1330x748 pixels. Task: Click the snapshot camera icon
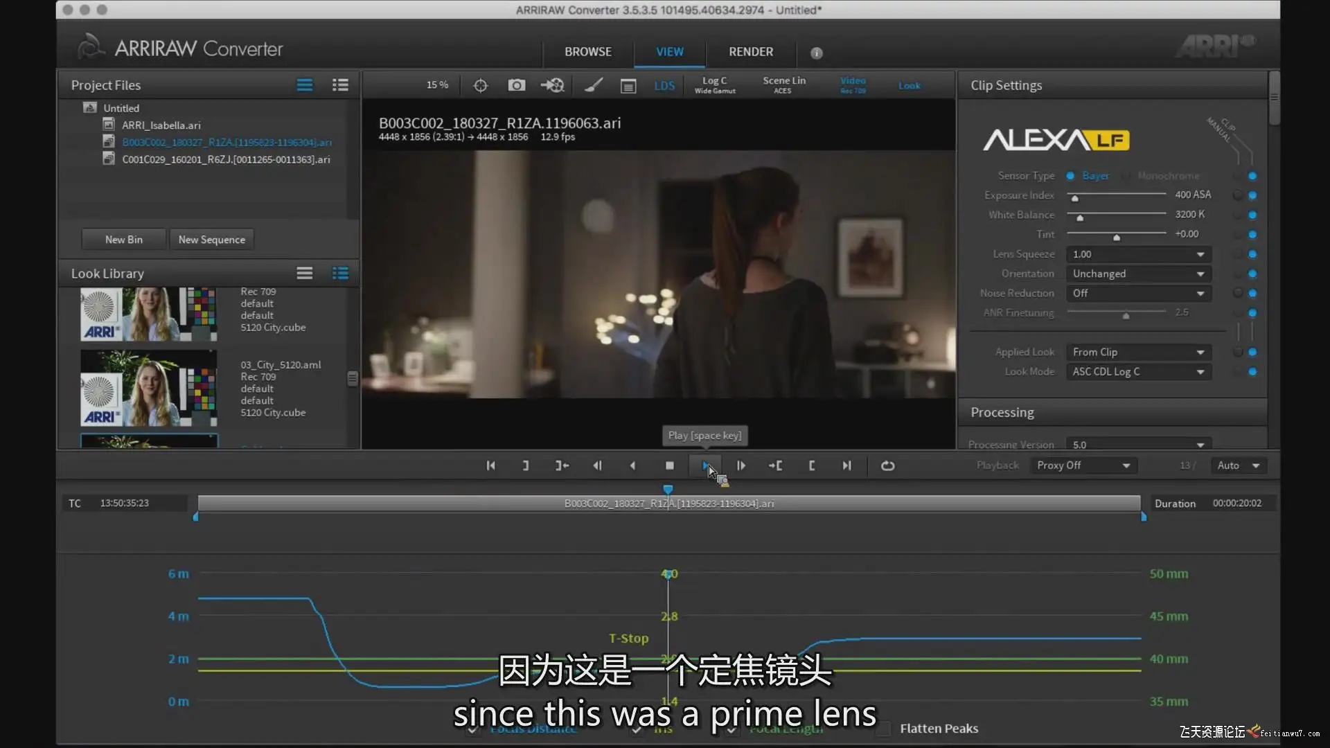point(516,85)
